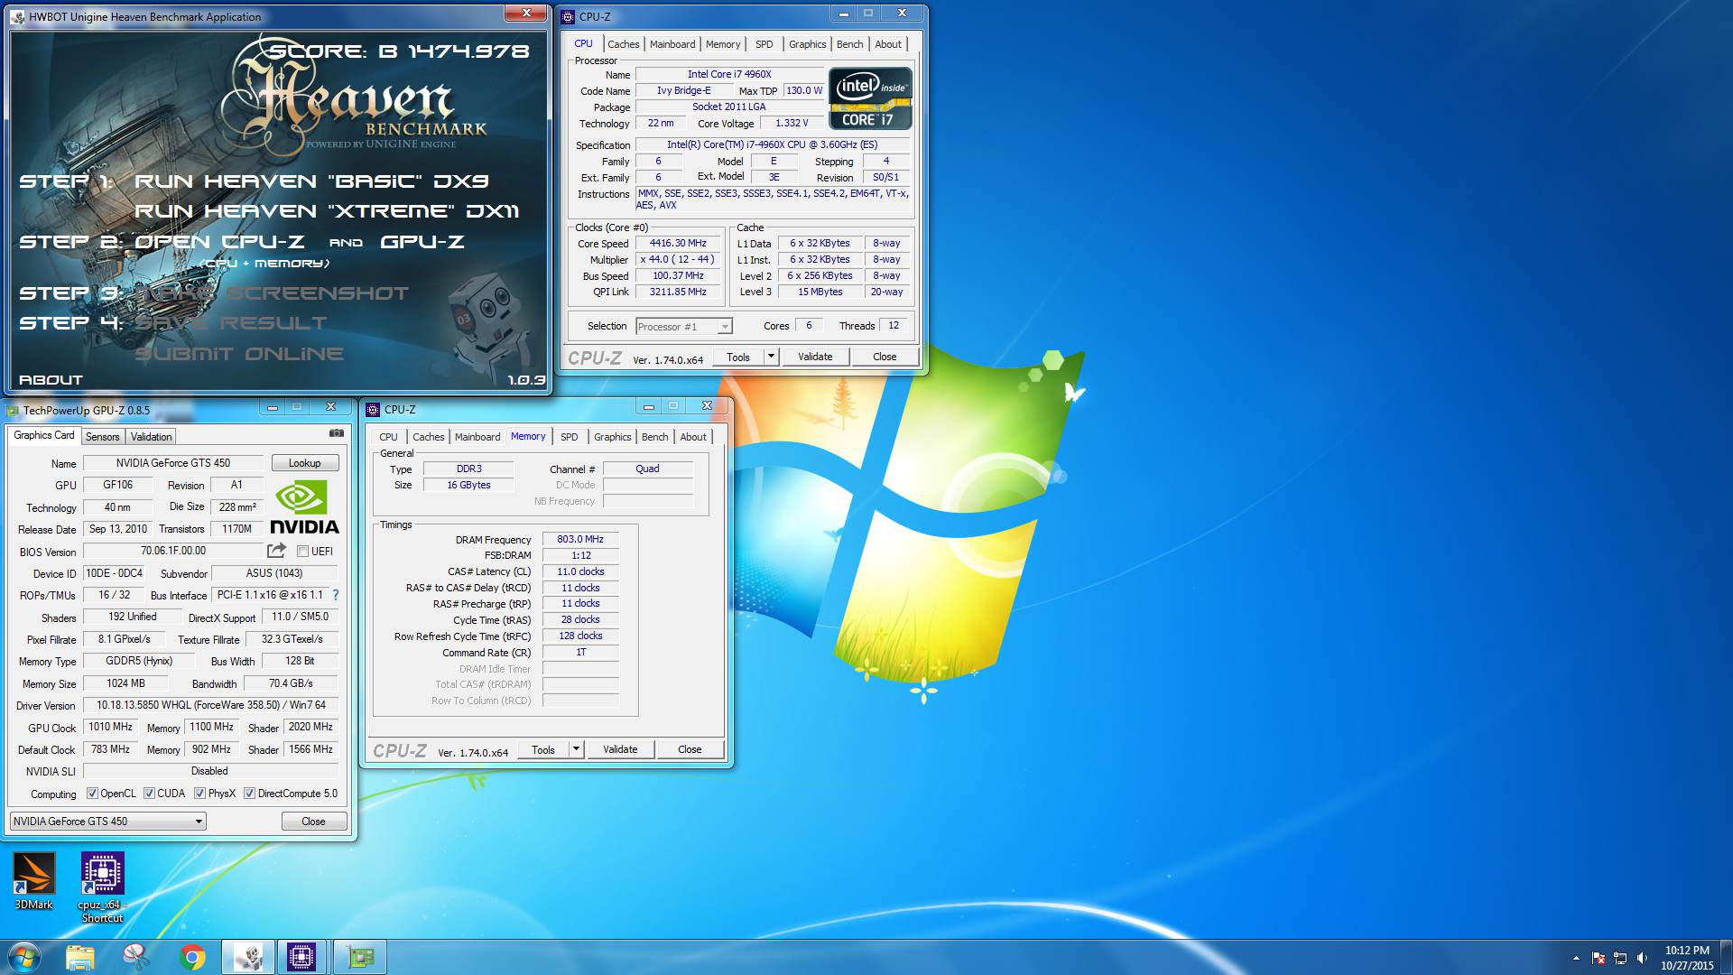
Task: Click Run Heaven "Xtreme" DX11
Action: (x=327, y=211)
